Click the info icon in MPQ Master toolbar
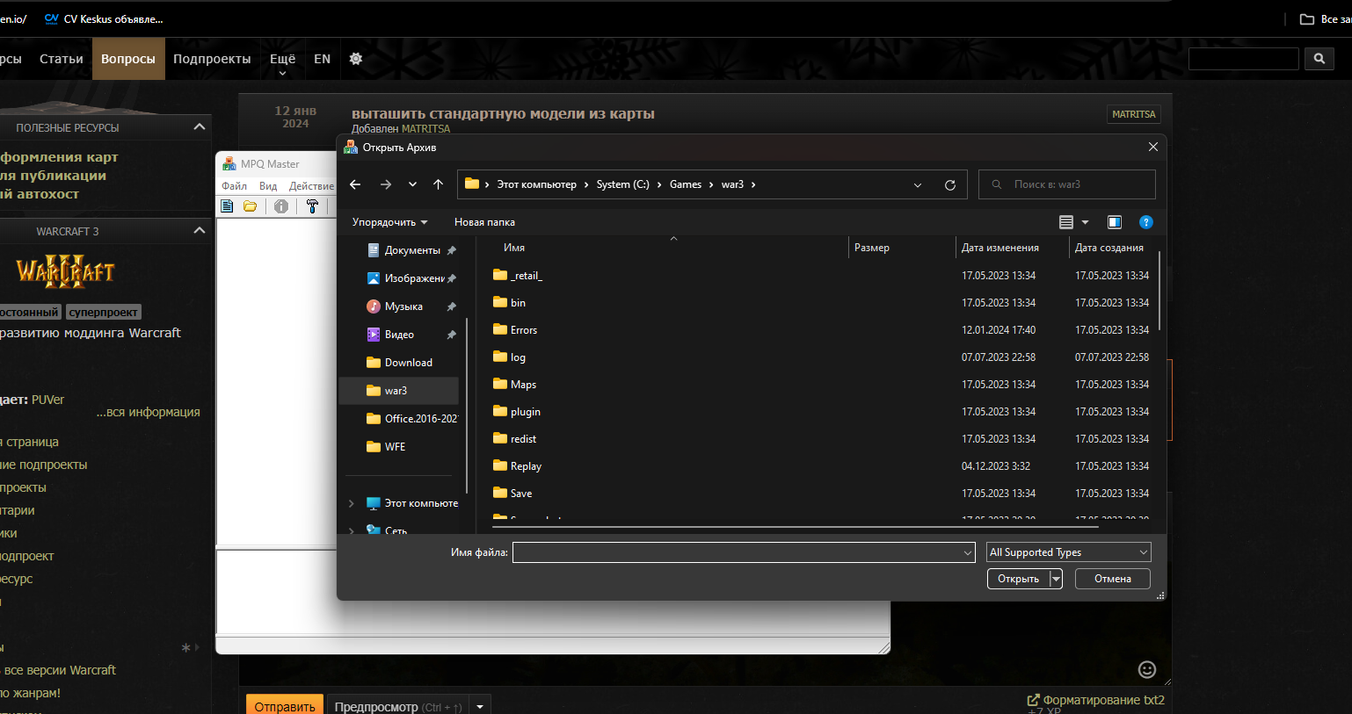The height and width of the screenshot is (714, 1352). point(281,206)
